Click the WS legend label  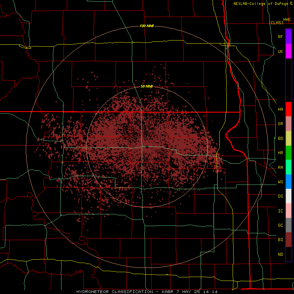point(281,182)
